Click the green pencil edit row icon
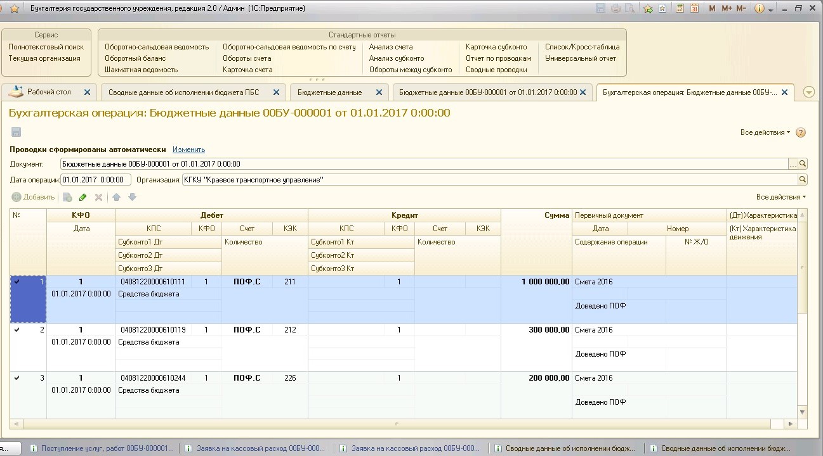Screen dimensions: 823x456 coord(82,197)
